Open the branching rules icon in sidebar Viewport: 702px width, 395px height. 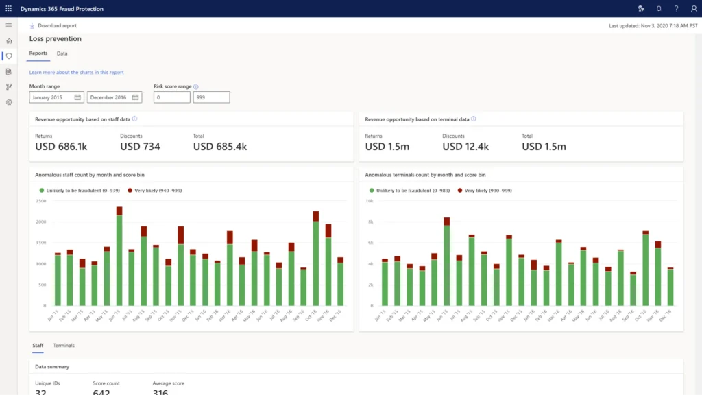(x=9, y=87)
